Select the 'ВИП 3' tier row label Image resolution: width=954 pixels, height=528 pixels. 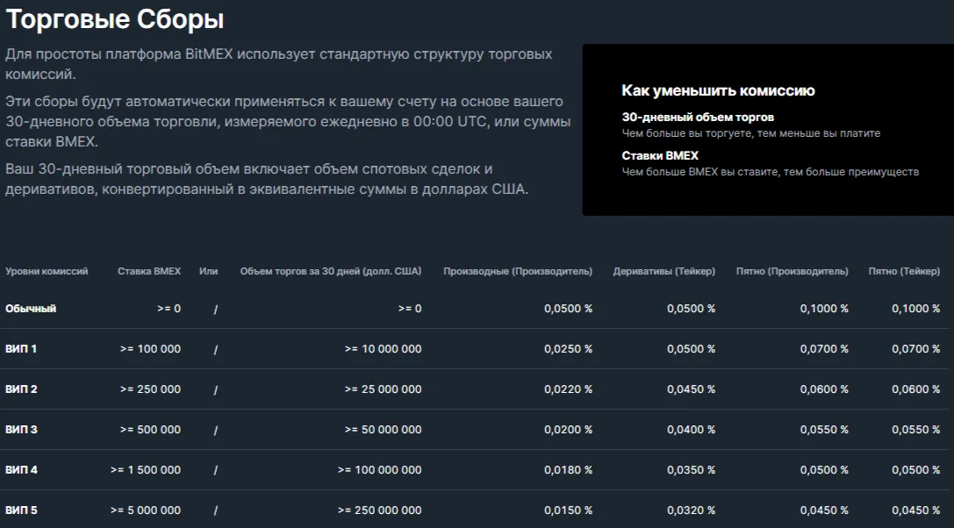click(x=21, y=430)
